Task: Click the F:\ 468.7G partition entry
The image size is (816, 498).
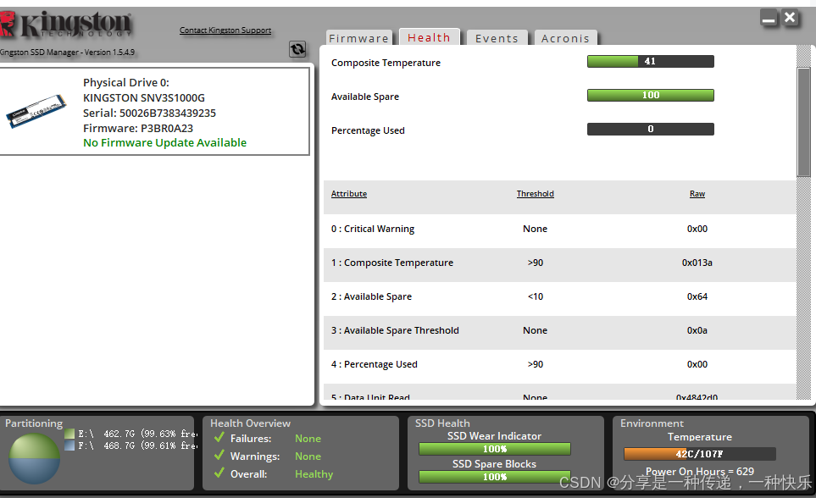Action: pos(138,445)
